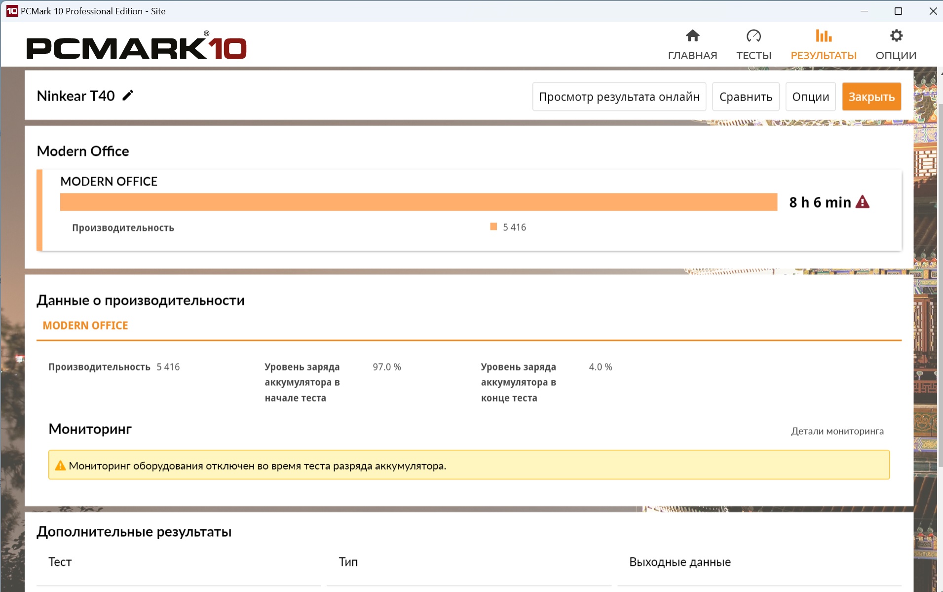
Task: Select the MODERN OFFICE performance data tab
Action: (x=85, y=326)
